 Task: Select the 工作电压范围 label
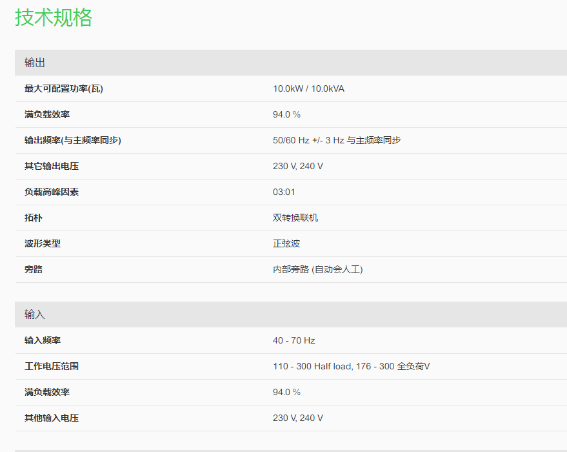(52, 366)
